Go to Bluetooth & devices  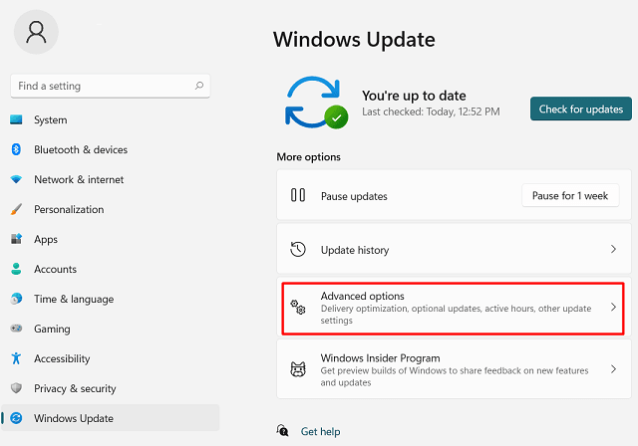110,149
